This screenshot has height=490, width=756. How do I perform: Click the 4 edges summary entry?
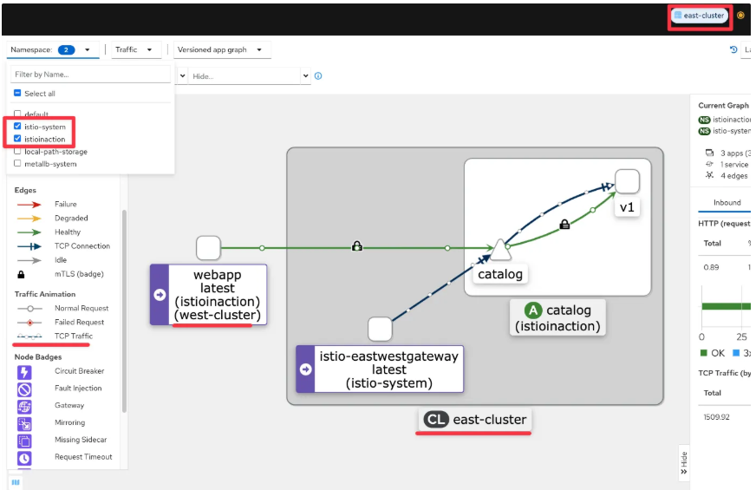pos(727,176)
